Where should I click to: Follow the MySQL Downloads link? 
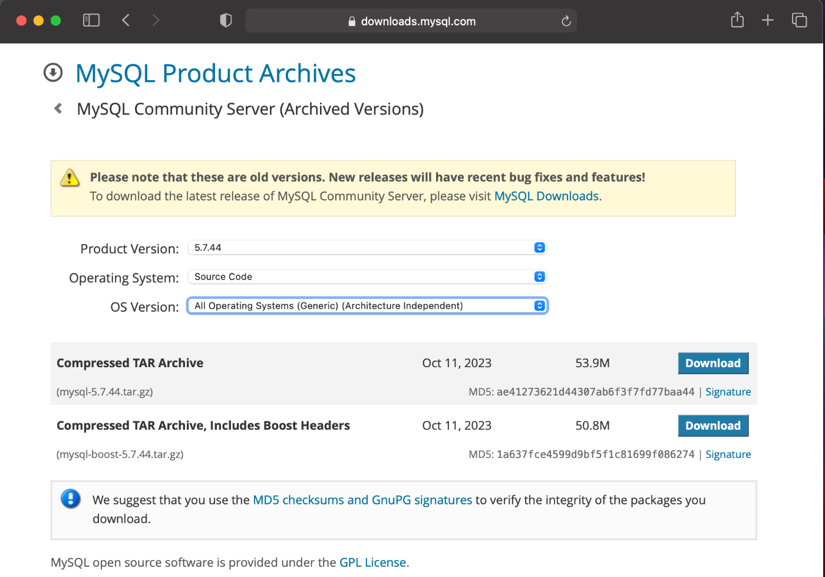546,196
